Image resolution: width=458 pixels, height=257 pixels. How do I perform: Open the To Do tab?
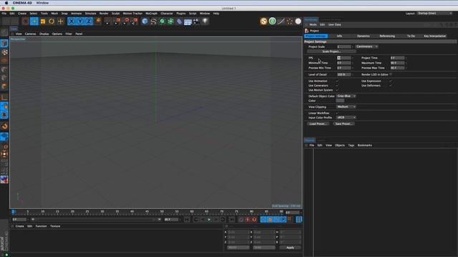click(411, 36)
